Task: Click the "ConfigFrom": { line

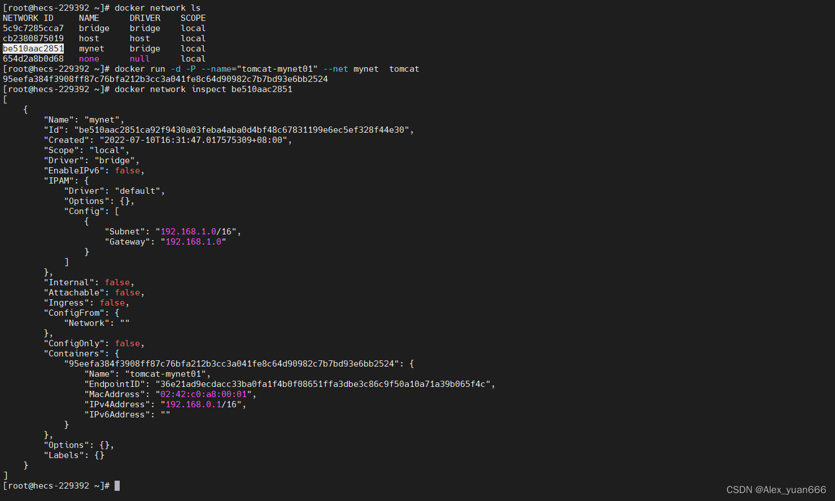Action: pos(81,313)
